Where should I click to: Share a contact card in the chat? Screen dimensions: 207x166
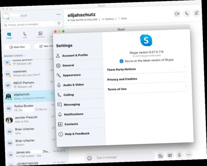(170, 155)
